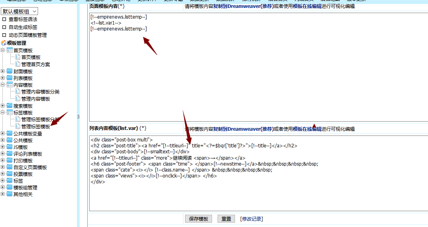Click the 模板组管理 folder icon

point(10,187)
